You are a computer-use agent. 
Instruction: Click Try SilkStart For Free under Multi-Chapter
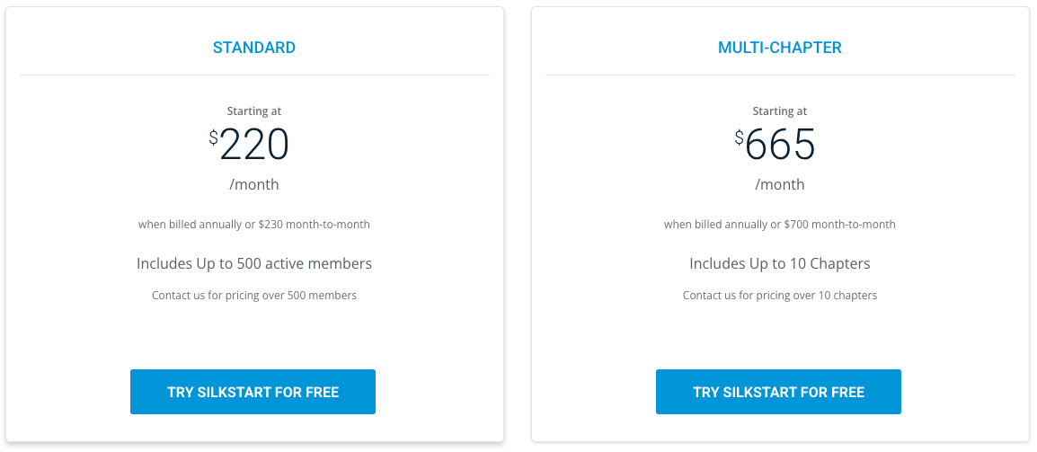(x=778, y=392)
